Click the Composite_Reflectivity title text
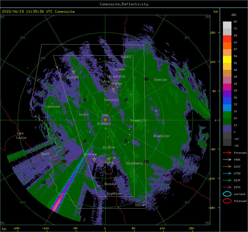The height and width of the screenshot is (232, 248). [x=124, y=4]
